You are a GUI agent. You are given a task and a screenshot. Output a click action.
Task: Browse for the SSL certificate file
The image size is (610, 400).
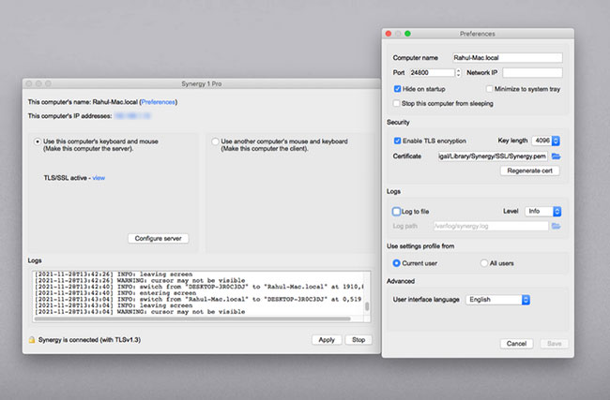[x=556, y=156]
